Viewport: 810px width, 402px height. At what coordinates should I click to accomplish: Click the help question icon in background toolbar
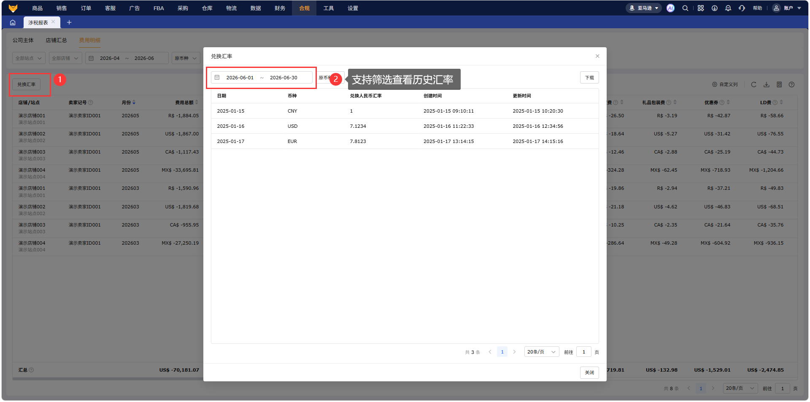pyautogui.click(x=792, y=84)
